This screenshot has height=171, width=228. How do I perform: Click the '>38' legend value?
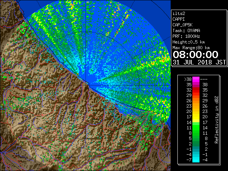(x=188, y=79)
